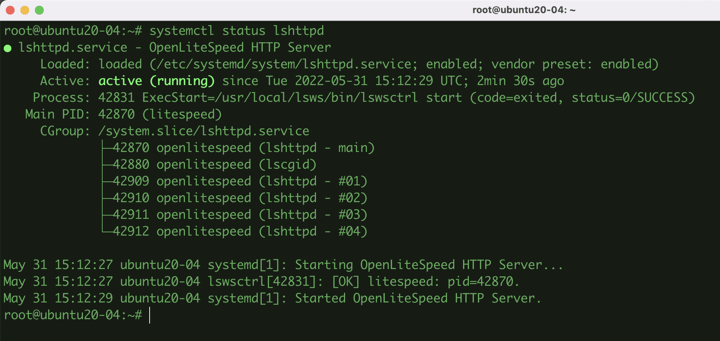Select process 42870 lshttpd main entry

pos(243,148)
